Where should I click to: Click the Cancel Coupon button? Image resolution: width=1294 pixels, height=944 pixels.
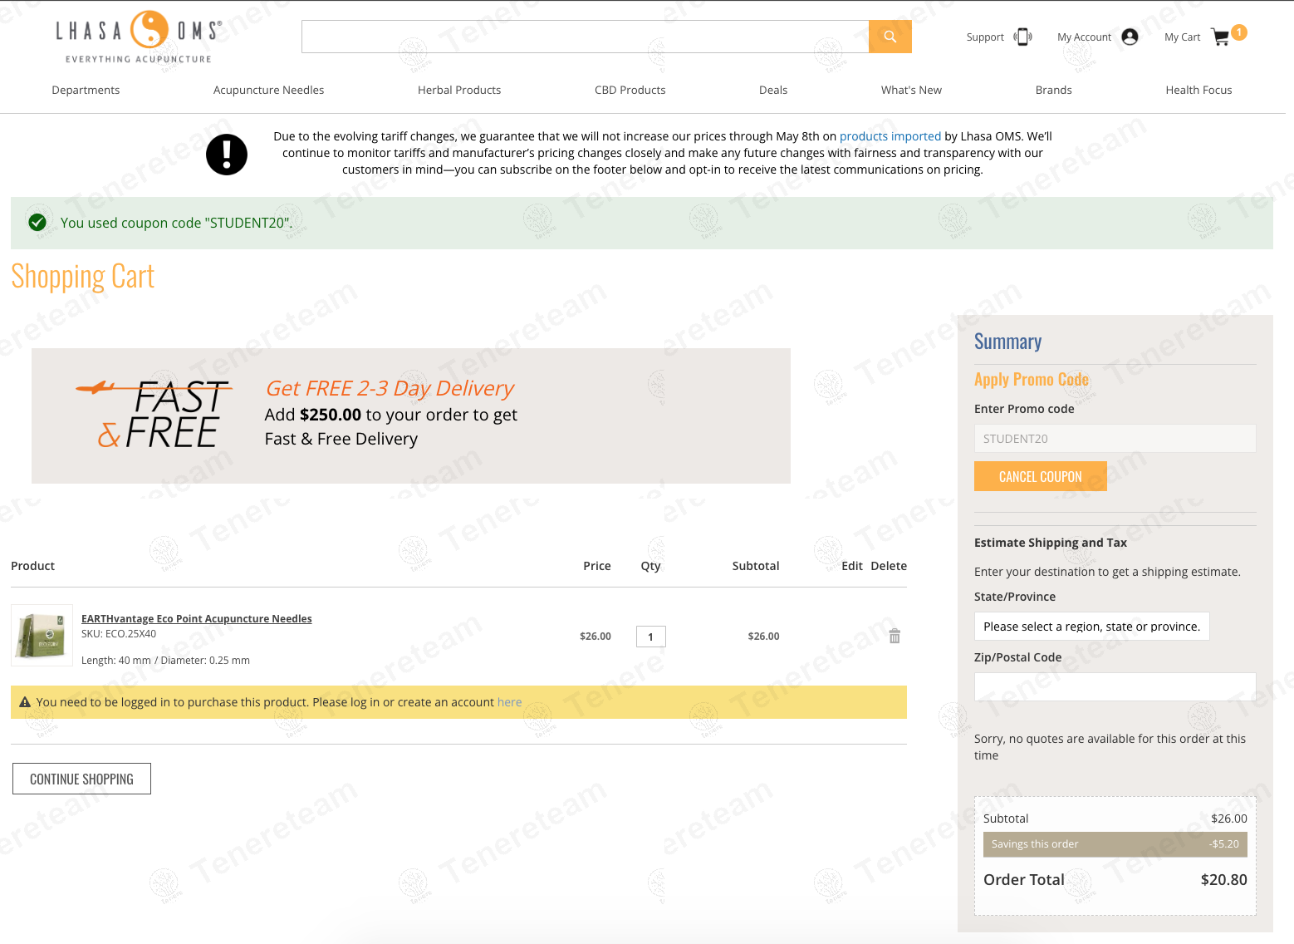pyautogui.click(x=1040, y=476)
